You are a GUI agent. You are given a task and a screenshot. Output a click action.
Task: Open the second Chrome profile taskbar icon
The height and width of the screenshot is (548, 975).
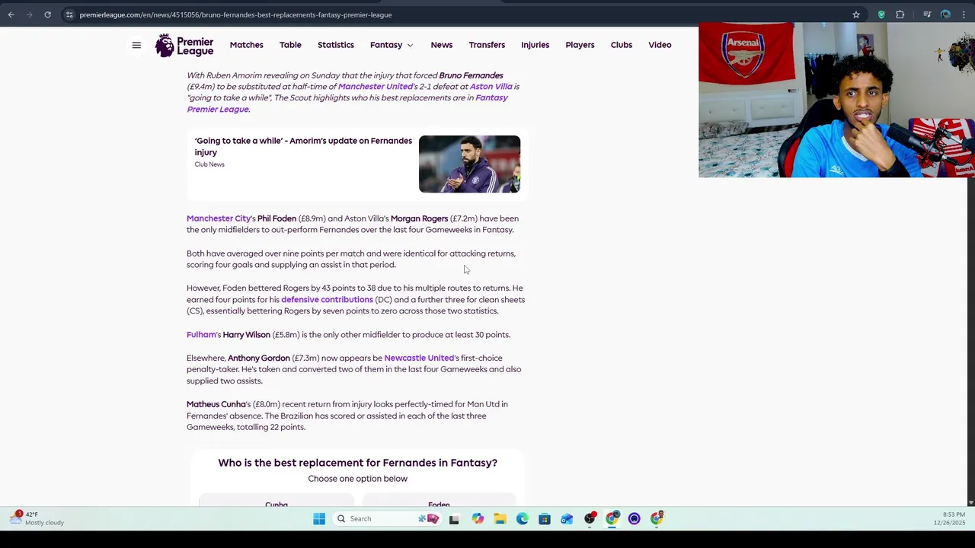(657, 519)
